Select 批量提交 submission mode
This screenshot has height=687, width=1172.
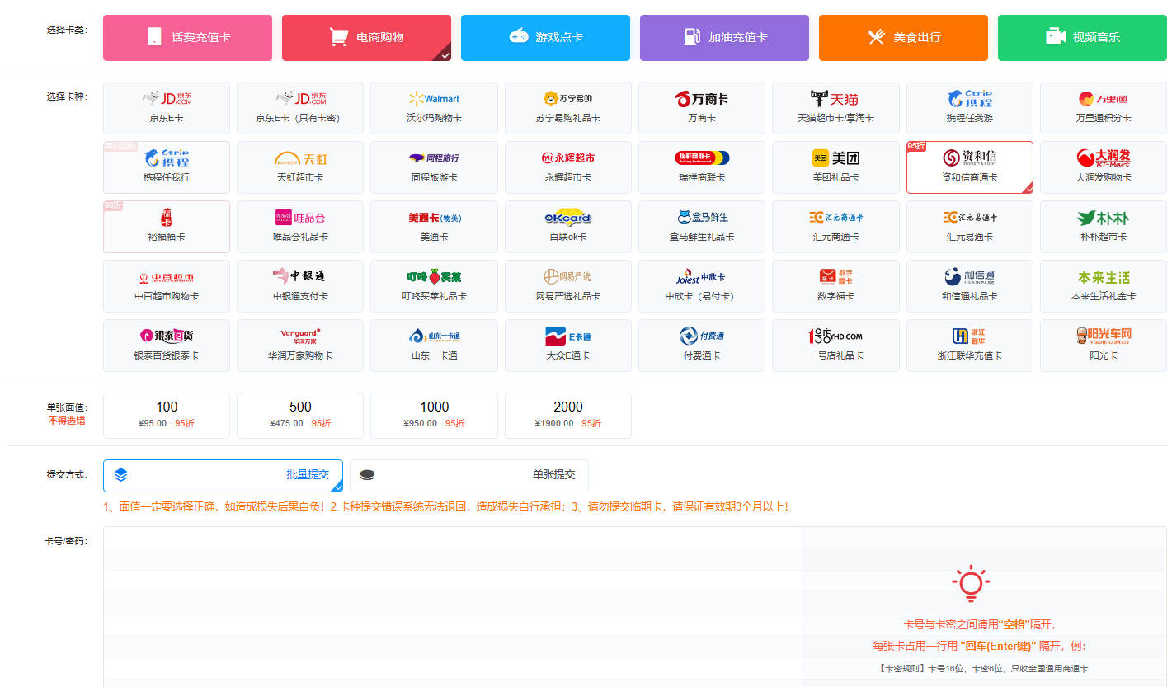[223, 475]
